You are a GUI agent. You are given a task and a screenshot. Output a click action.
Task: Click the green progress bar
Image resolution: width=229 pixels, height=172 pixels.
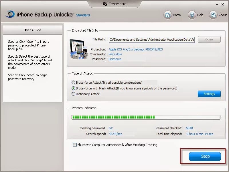click(146, 117)
